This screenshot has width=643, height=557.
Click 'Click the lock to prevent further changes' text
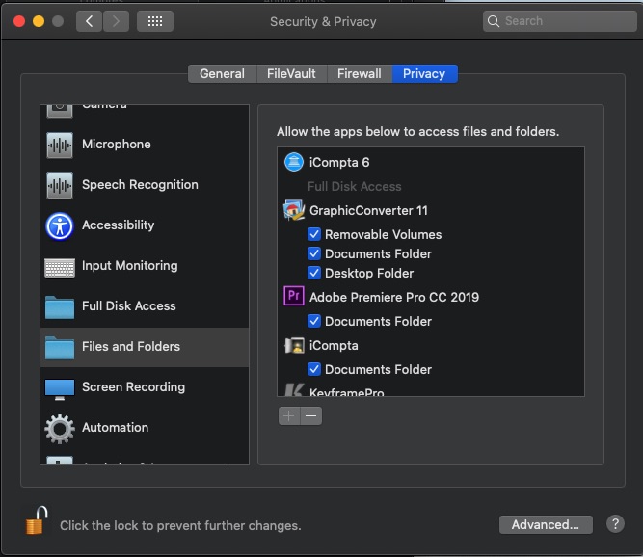[x=180, y=525]
